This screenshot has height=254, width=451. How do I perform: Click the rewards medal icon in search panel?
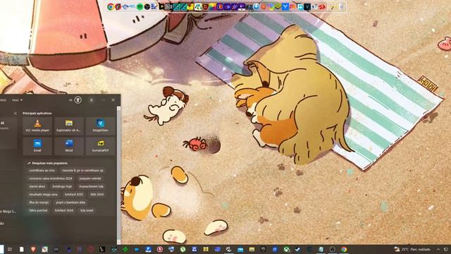coord(78,100)
